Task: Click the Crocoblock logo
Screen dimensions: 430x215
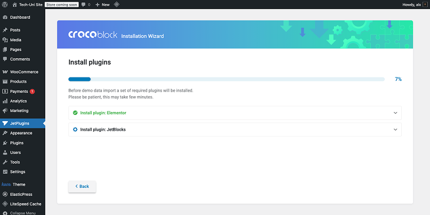Action: [93, 35]
